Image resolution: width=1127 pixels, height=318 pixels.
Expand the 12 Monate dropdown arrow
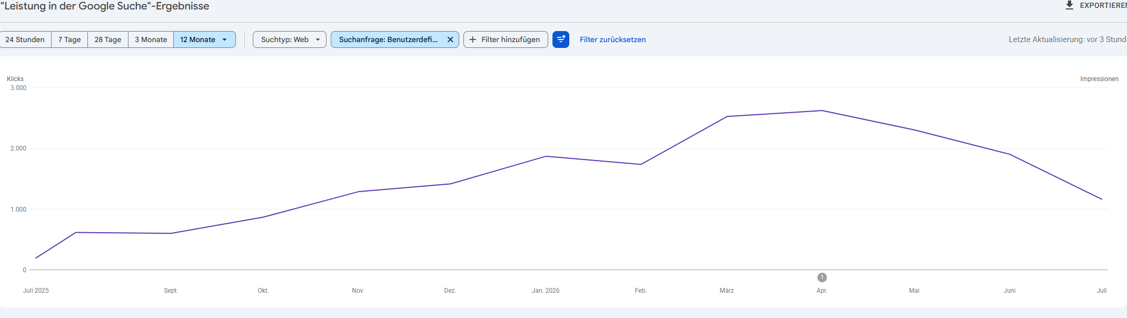pos(225,39)
